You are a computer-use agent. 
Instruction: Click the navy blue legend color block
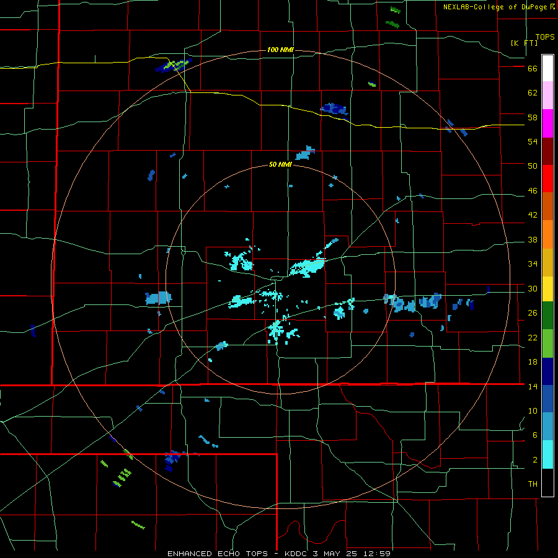click(547, 371)
